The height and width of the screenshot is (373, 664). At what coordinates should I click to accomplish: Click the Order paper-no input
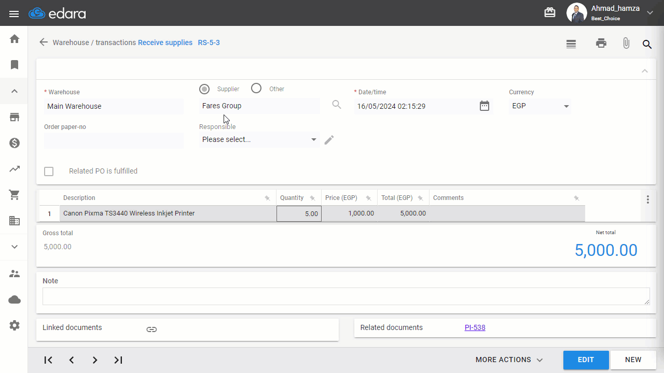tap(114, 140)
